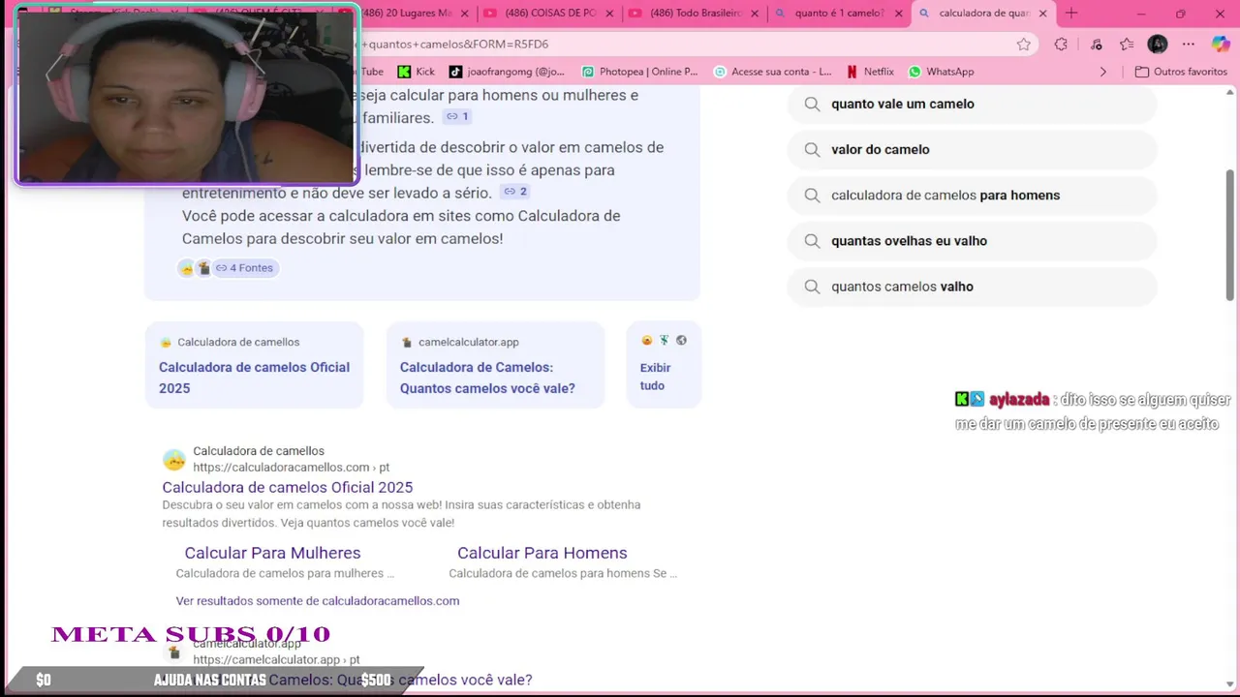Select 'calculadora de quan' active tab
The image size is (1240, 697).
pyautogui.click(x=983, y=14)
